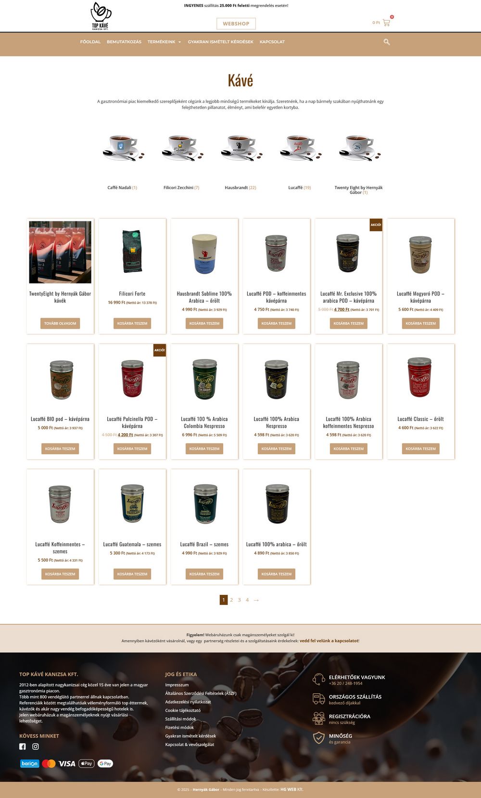This screenshot has width=481, height=798.
Task: Click the Lucaffé category cup image
Action: point(300,148)
